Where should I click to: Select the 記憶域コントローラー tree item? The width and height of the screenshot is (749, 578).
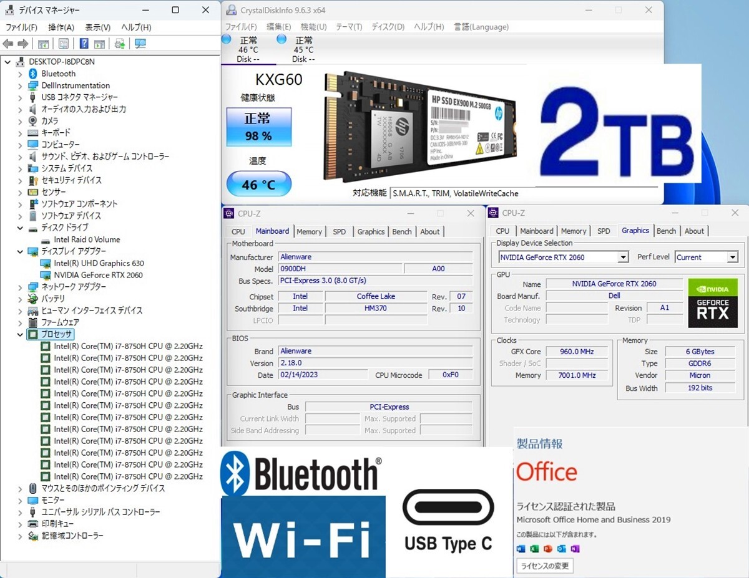pos(72,536)
